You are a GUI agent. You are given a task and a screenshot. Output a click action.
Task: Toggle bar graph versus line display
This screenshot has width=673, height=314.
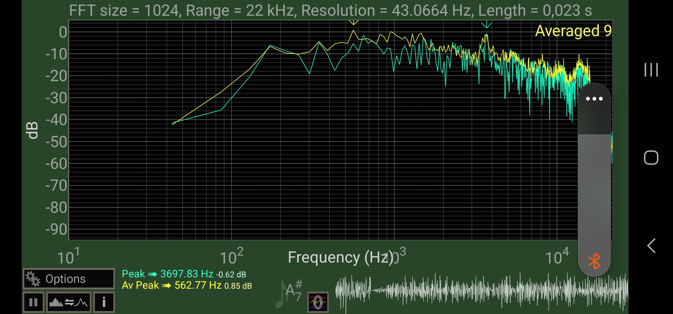69,302
